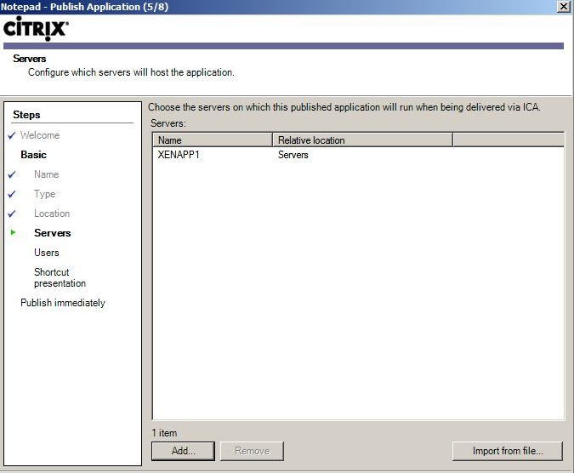Screen dimensions: 574x473
Task: Click the empty third column header
Action: (509, 140)
